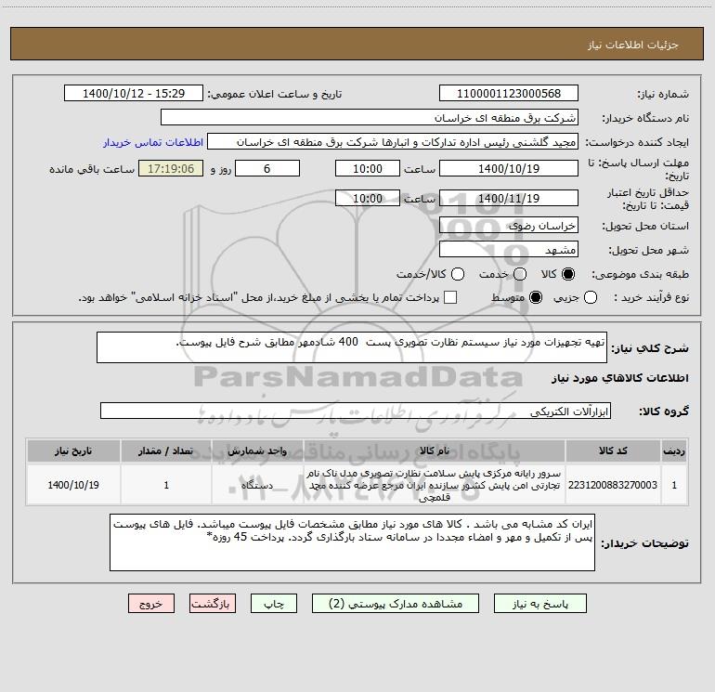715x692 pixels.
Task: Click the price validity hour 10:00 field
Action: tap(368, 198)
